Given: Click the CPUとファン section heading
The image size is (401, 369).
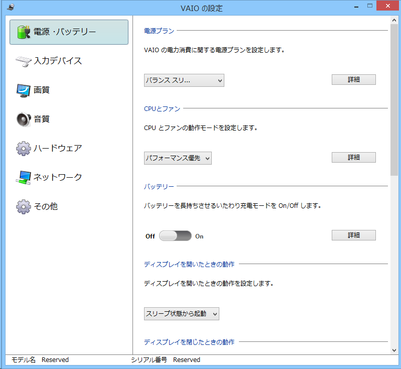Looking at the screenshot, I should pyautogui.click(x=162, y=109).
